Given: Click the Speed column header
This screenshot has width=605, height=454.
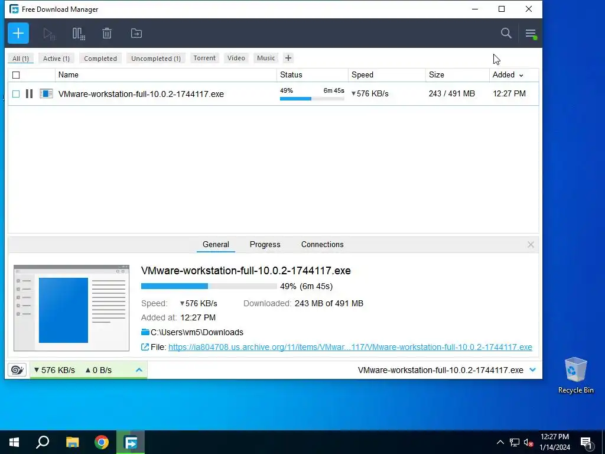Looking at the screenshot, I should point(387,75).
